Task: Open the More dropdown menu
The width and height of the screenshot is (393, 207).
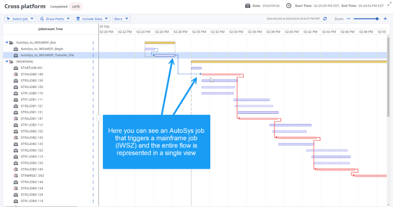Action: tap(121, 19)
